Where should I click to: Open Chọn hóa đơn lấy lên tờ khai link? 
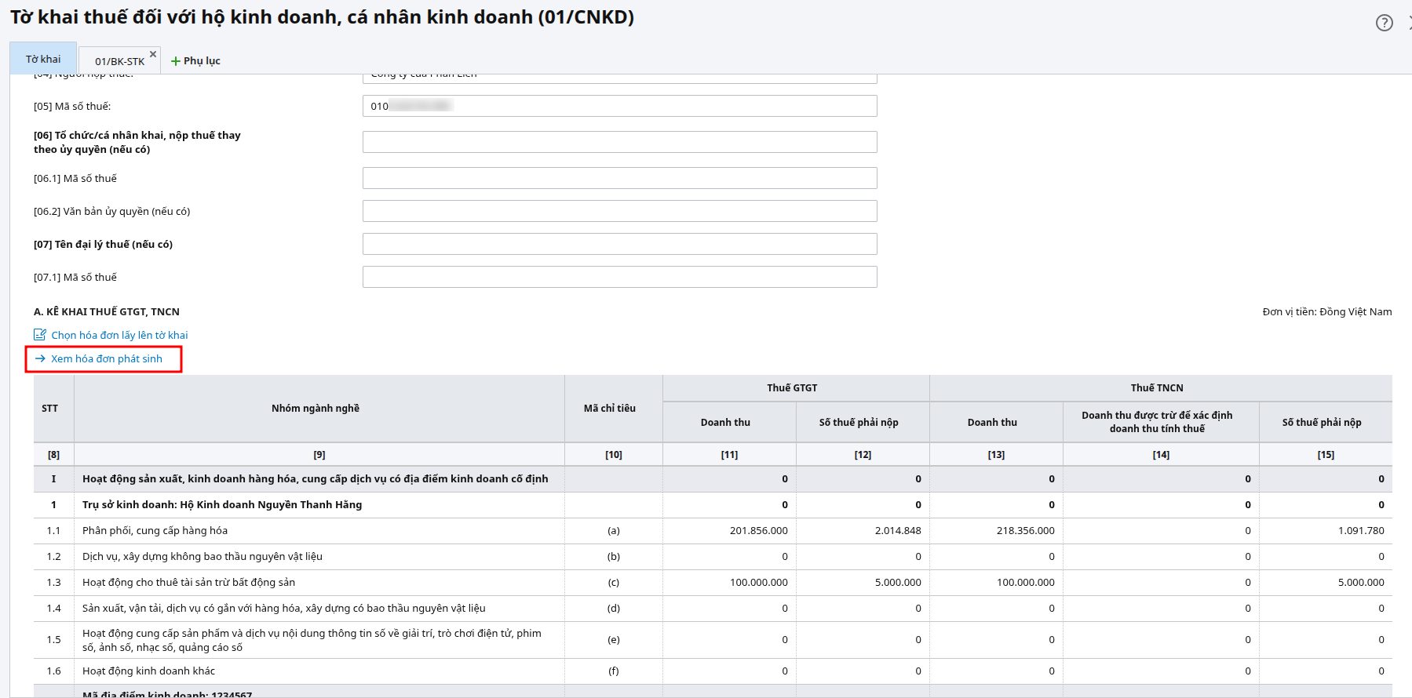(x=119, y=335)
